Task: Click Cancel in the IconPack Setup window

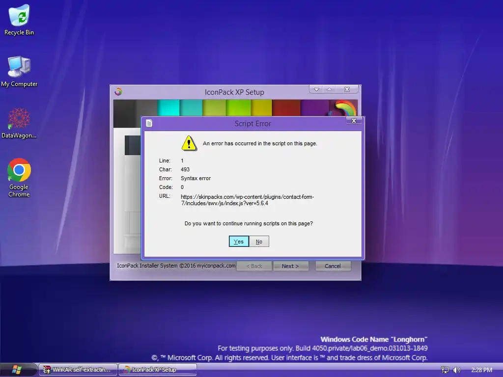Action: click(333, 266)
